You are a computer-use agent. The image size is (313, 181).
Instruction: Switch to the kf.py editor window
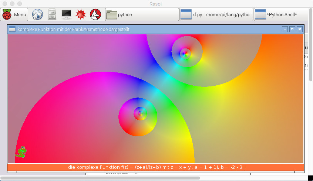point(216,15)
